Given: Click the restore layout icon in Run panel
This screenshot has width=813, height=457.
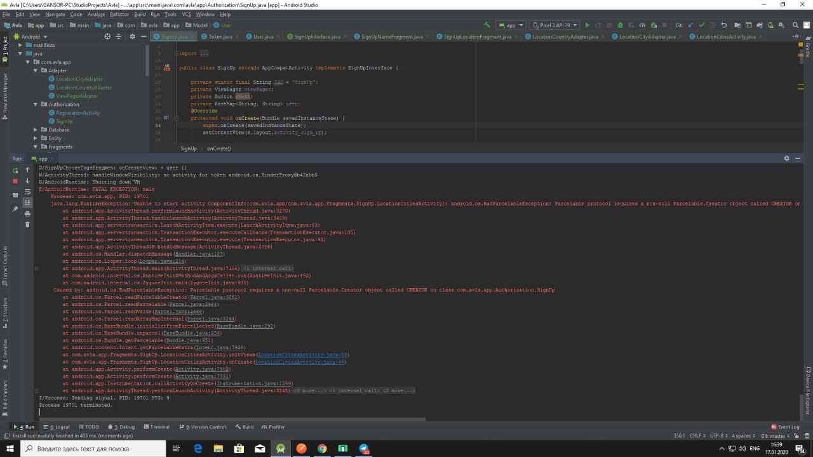Looking at the screenshot, I should pyautogui.click(x=15, y=195).
